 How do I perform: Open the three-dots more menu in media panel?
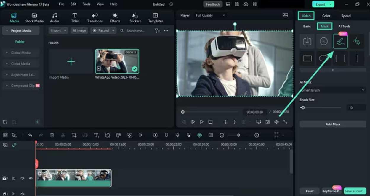pyautogui.click(x=166, y=30)
